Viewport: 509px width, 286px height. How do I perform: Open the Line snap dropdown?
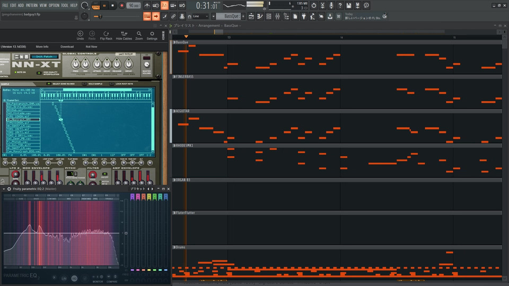(200, 16)
